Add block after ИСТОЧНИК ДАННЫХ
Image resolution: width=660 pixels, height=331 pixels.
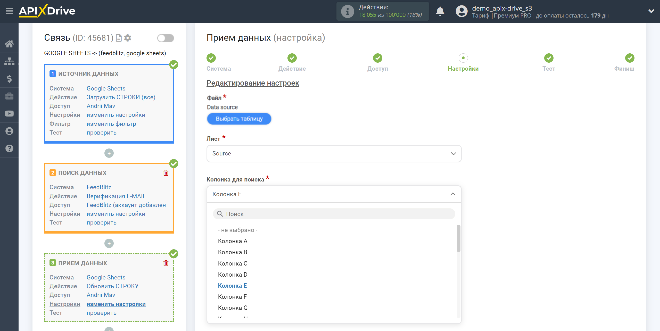pos(109,153)
